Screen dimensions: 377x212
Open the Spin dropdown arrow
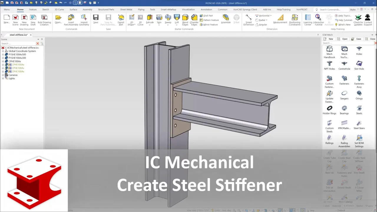tap(159, 25)
